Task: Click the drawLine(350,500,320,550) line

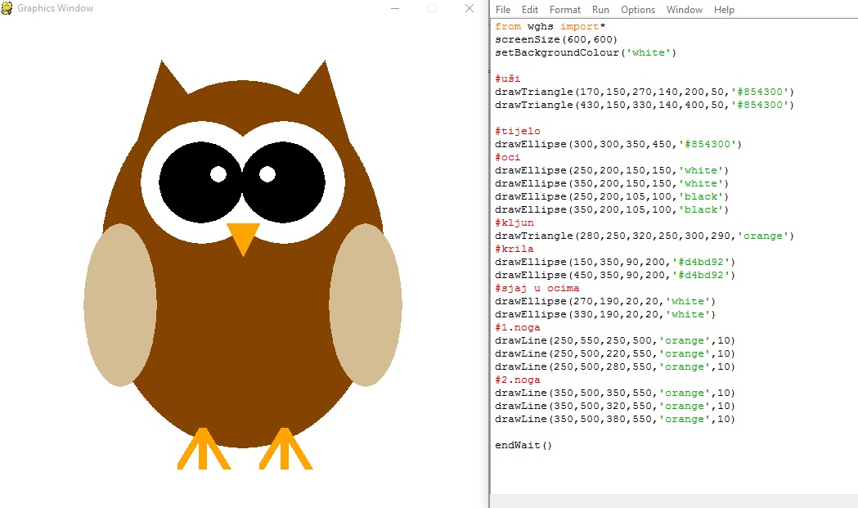Action: (615, 407)
